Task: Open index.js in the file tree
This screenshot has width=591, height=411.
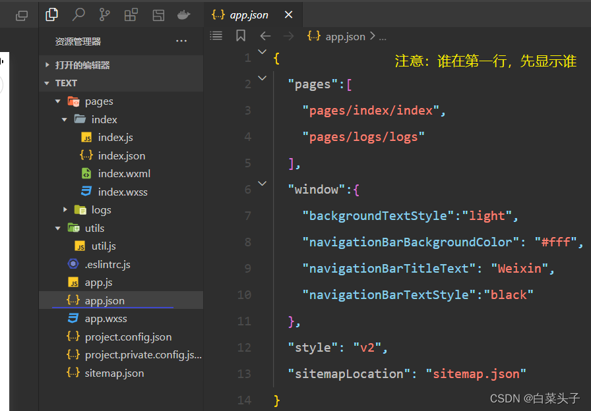Action: coord(115,138)
